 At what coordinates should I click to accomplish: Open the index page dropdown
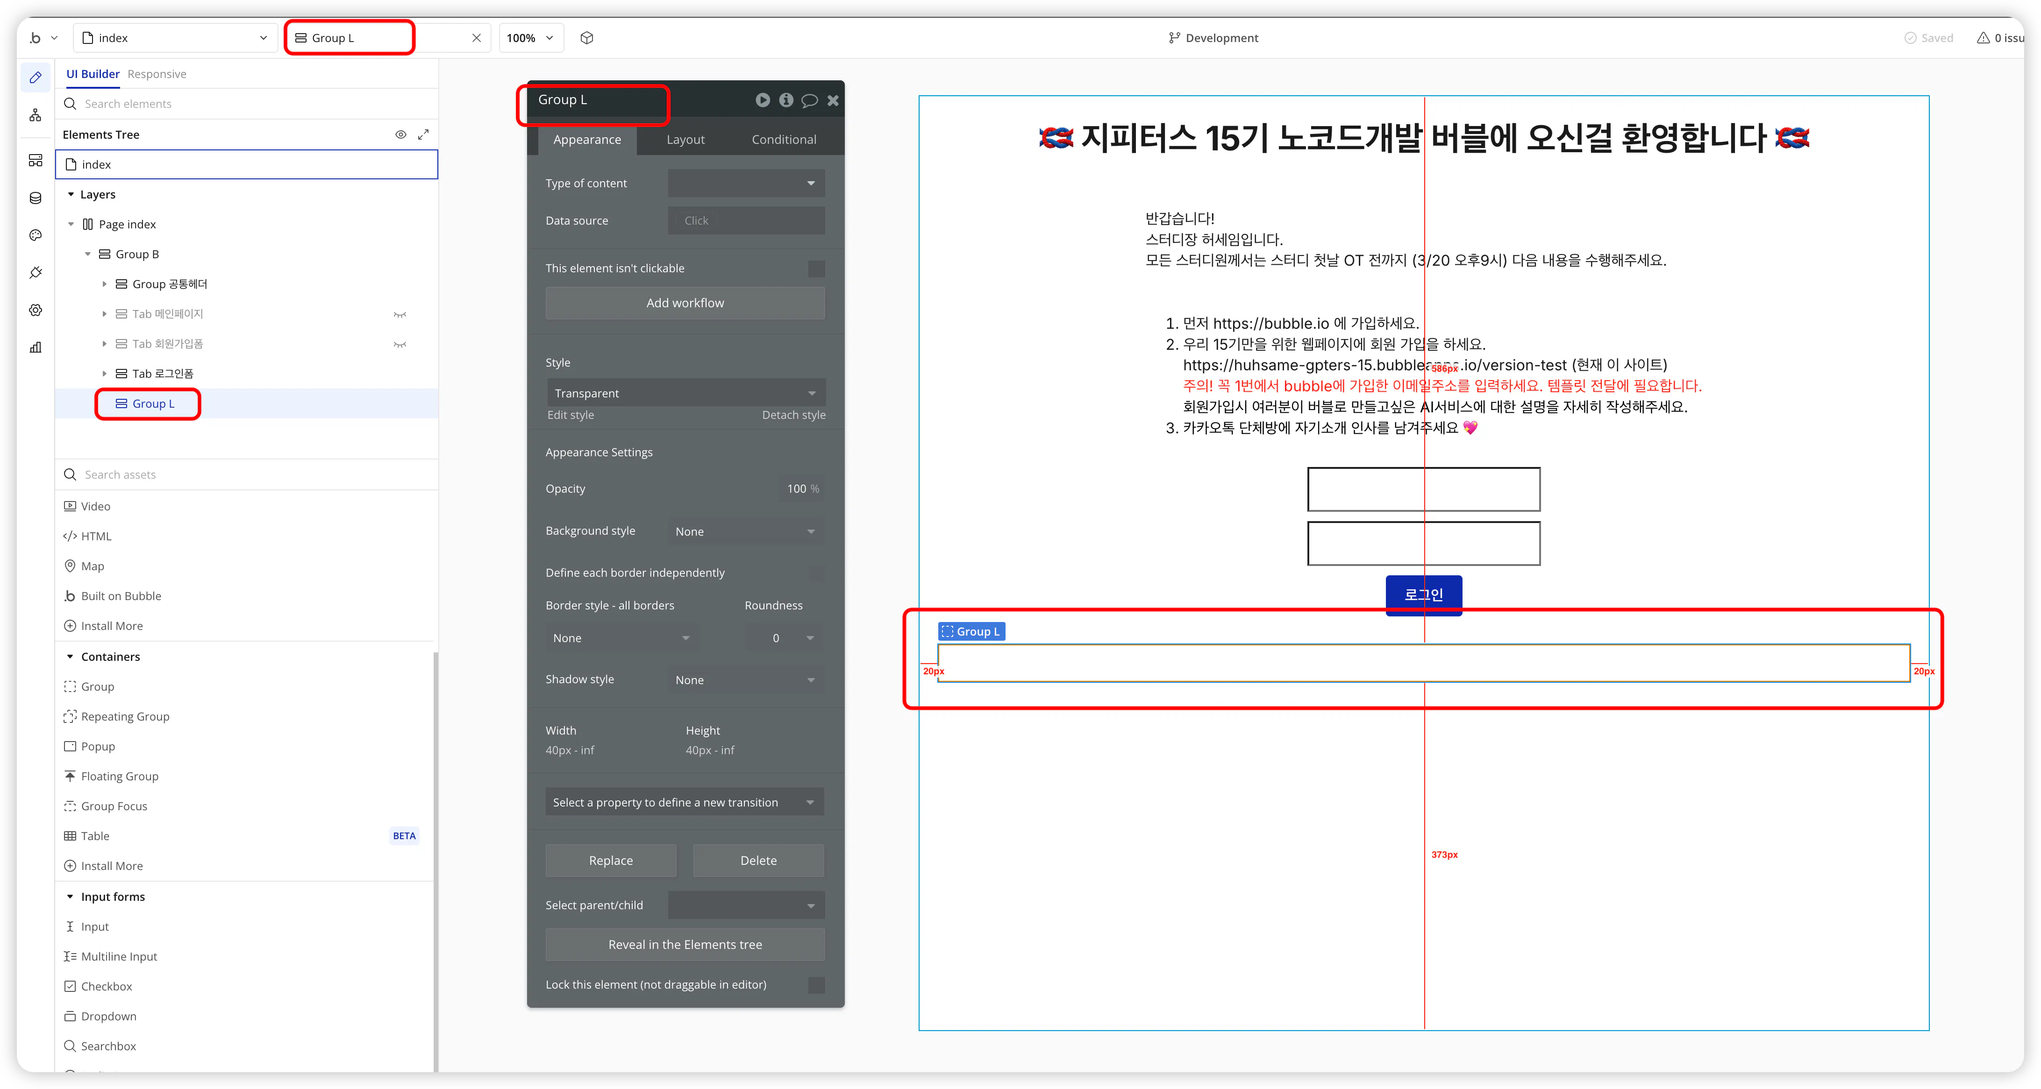click(175, 38)
